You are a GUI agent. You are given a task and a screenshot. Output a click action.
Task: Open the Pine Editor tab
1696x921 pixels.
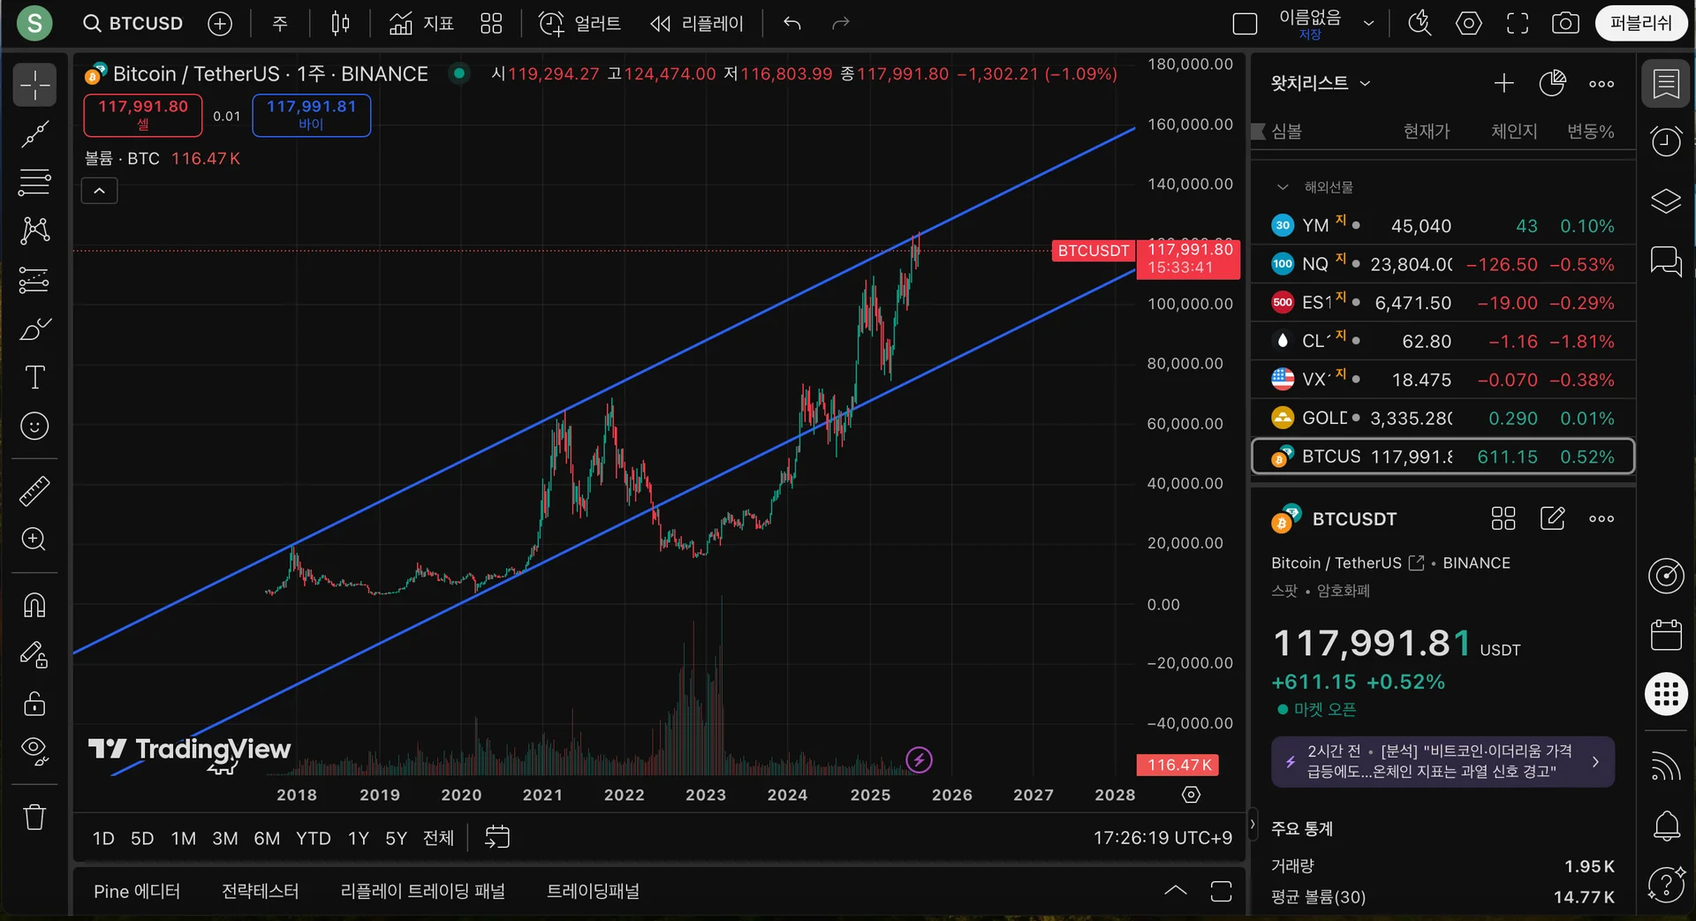[x=137, y=892]
